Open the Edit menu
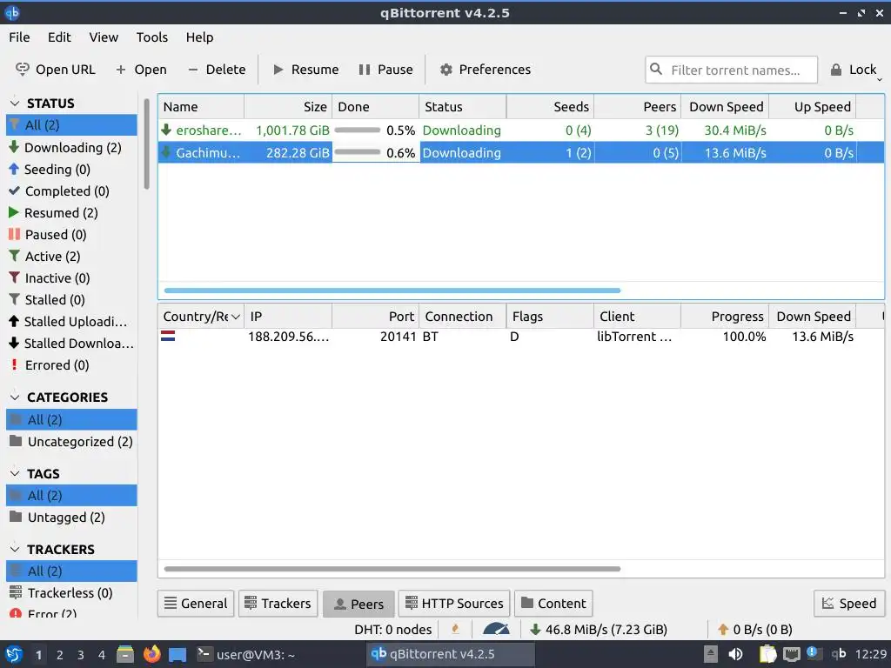This screenshot has height=668, width=891. pyautogui.click(x=59, y=37)
